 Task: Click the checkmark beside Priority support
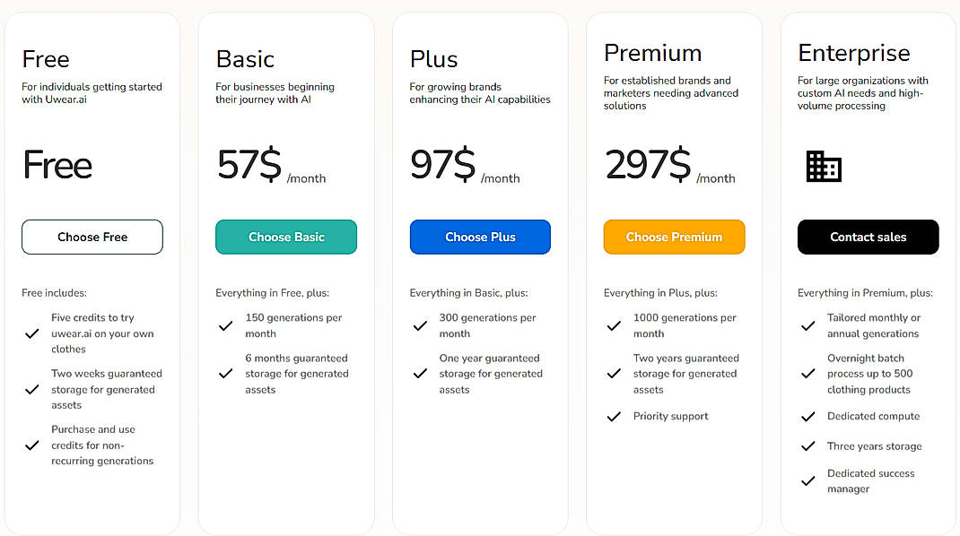614,416
